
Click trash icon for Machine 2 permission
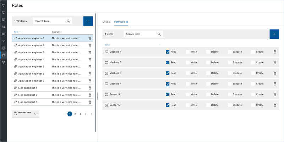tap(275, 62)
